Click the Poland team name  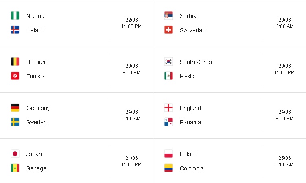coord(189,154)
